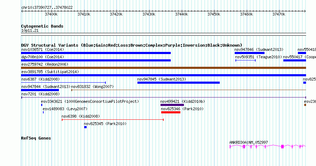Click the DGV Structural Variants track title
Image resolution: width=316 pixels, height=166 pixels.
132,45
